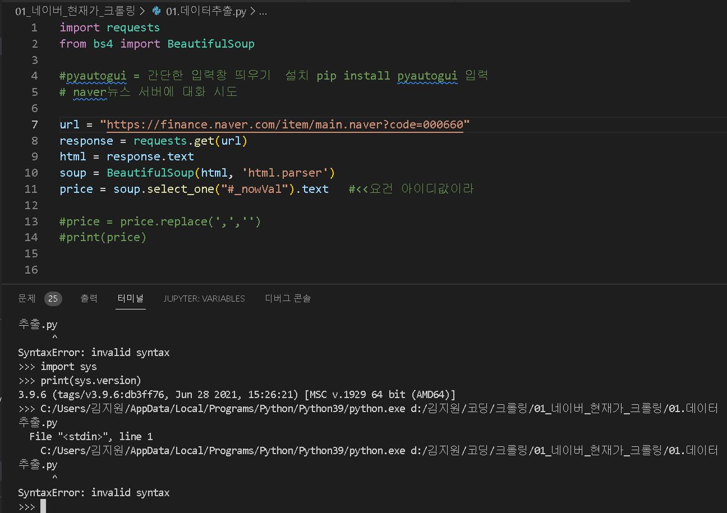Screen dimensions: 727x513
Task: Click line number 7 in the gutter
Action: click(x=35, y=124)
